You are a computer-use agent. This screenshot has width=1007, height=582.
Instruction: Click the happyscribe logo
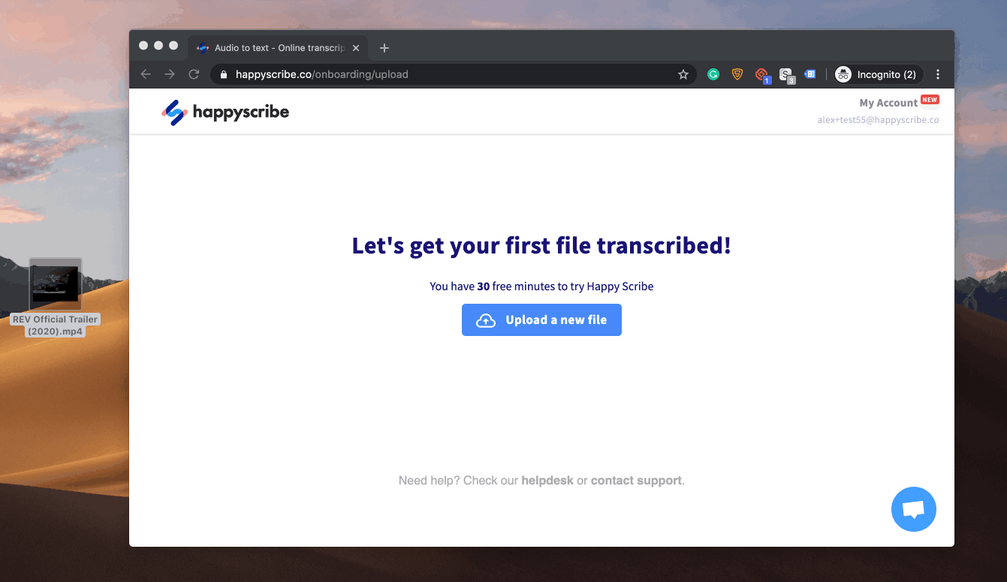coord(225,112)
